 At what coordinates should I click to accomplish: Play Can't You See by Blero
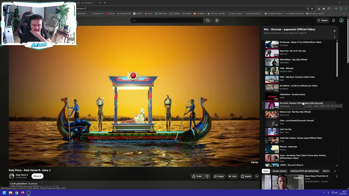click(x=300, y=131)
